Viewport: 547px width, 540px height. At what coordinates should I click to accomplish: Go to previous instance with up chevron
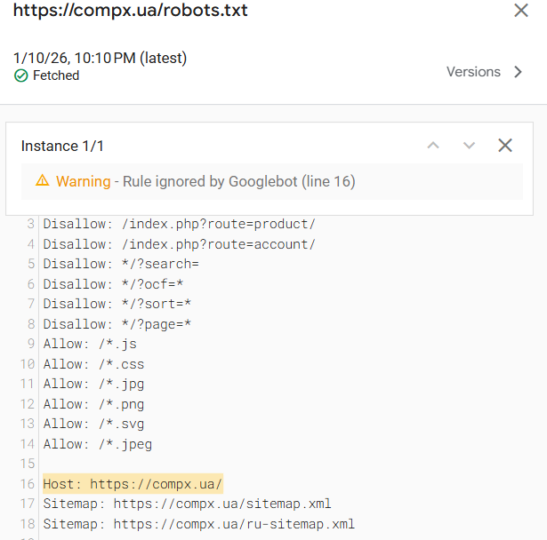433,146
